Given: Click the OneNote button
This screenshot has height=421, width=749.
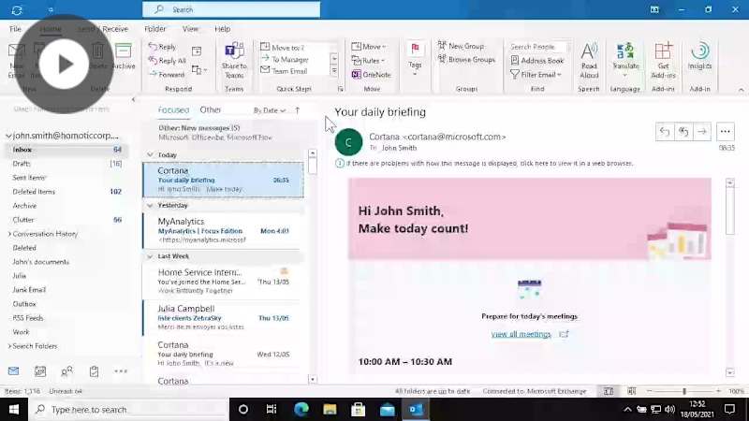Looking at the screenshot, I should point(371,75).
